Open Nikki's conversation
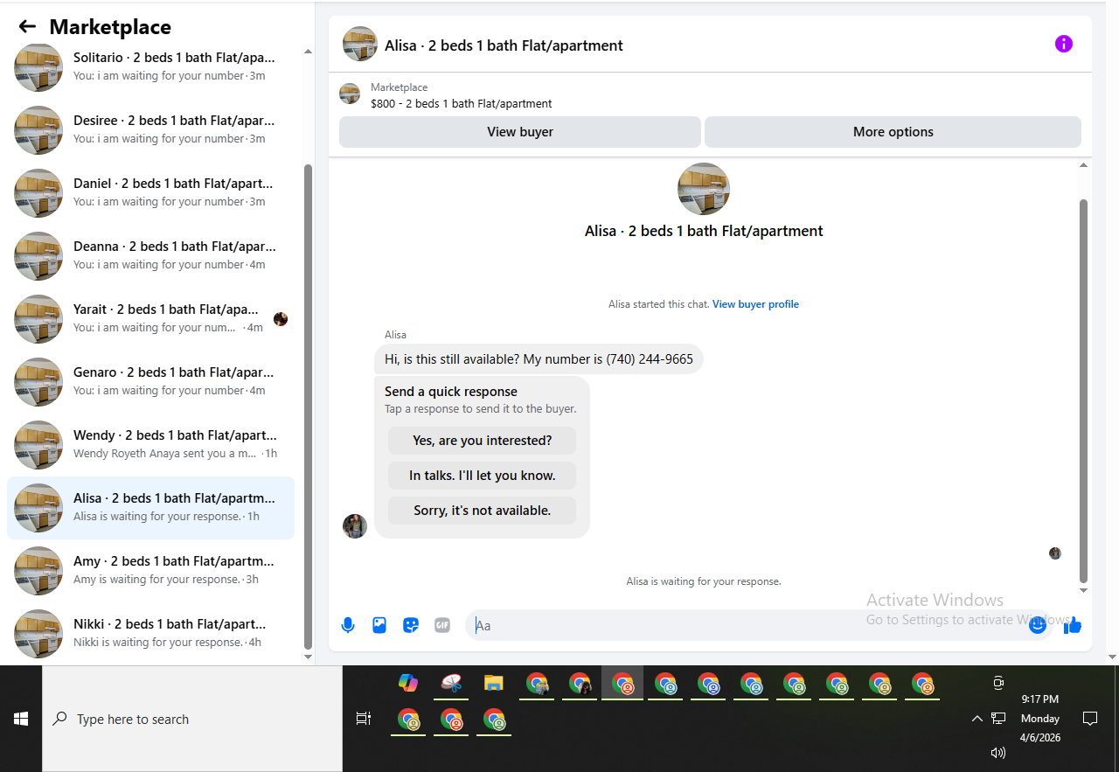 [x=150, y=634]
